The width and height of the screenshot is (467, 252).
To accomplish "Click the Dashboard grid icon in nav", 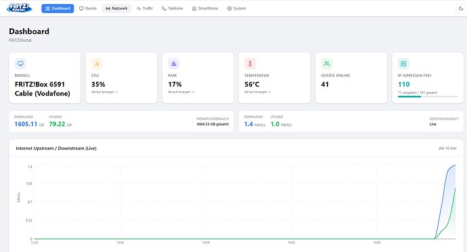I will [47, 9].
